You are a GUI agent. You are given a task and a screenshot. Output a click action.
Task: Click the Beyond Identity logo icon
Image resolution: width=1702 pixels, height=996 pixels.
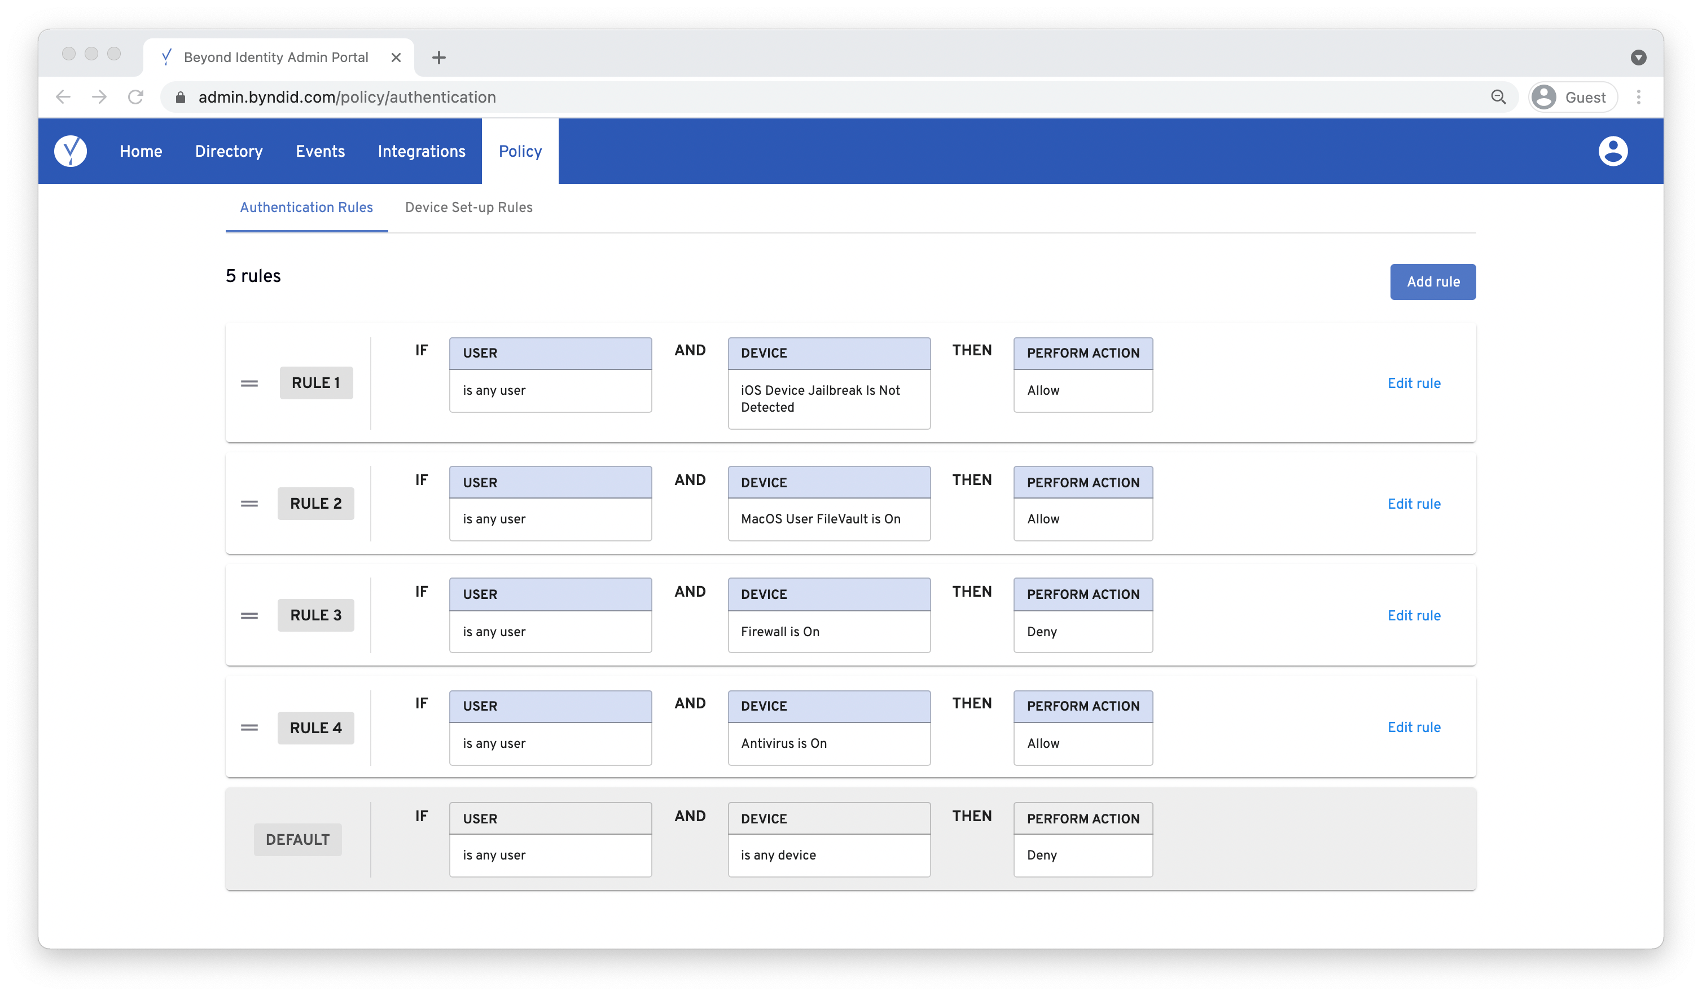pos(70,151)
